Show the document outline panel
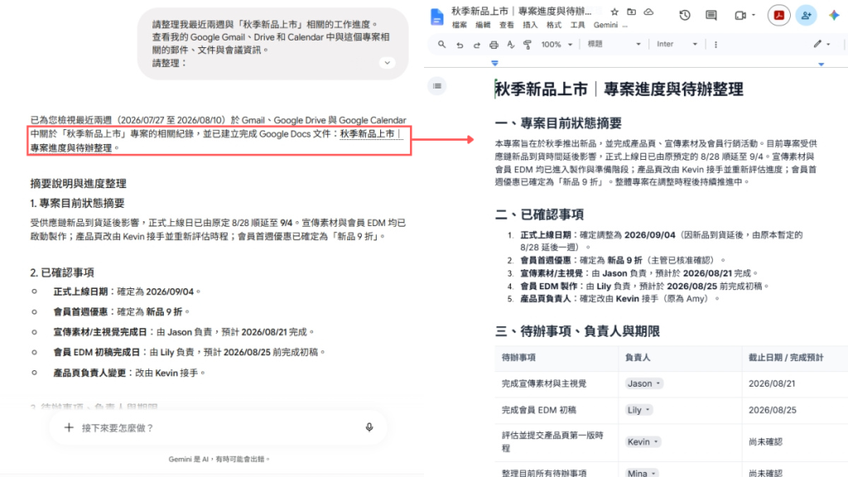This screenshot has height=477, width=848. point(437,86)
